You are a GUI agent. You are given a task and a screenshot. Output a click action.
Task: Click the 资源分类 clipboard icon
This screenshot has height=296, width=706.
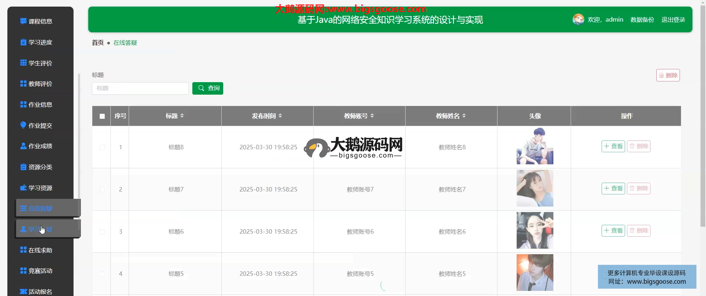pyautogui.click(x=23, y=167)
